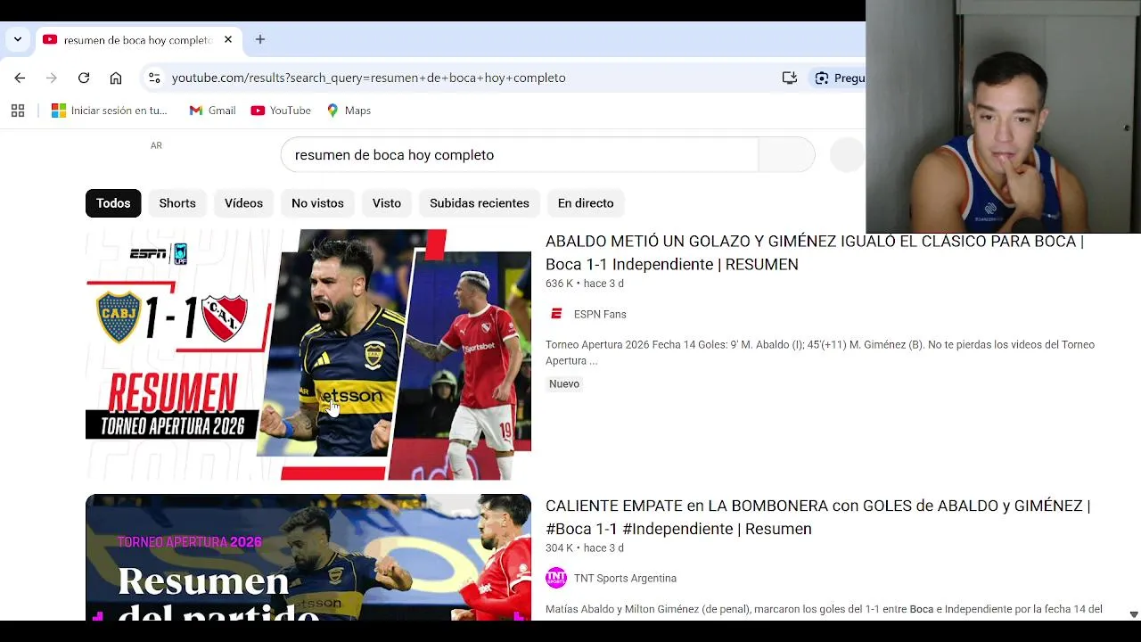This screenshot has height=642, width=1141.
Task: Select the 'En directo' filter chip
Action: coord(586,203)
